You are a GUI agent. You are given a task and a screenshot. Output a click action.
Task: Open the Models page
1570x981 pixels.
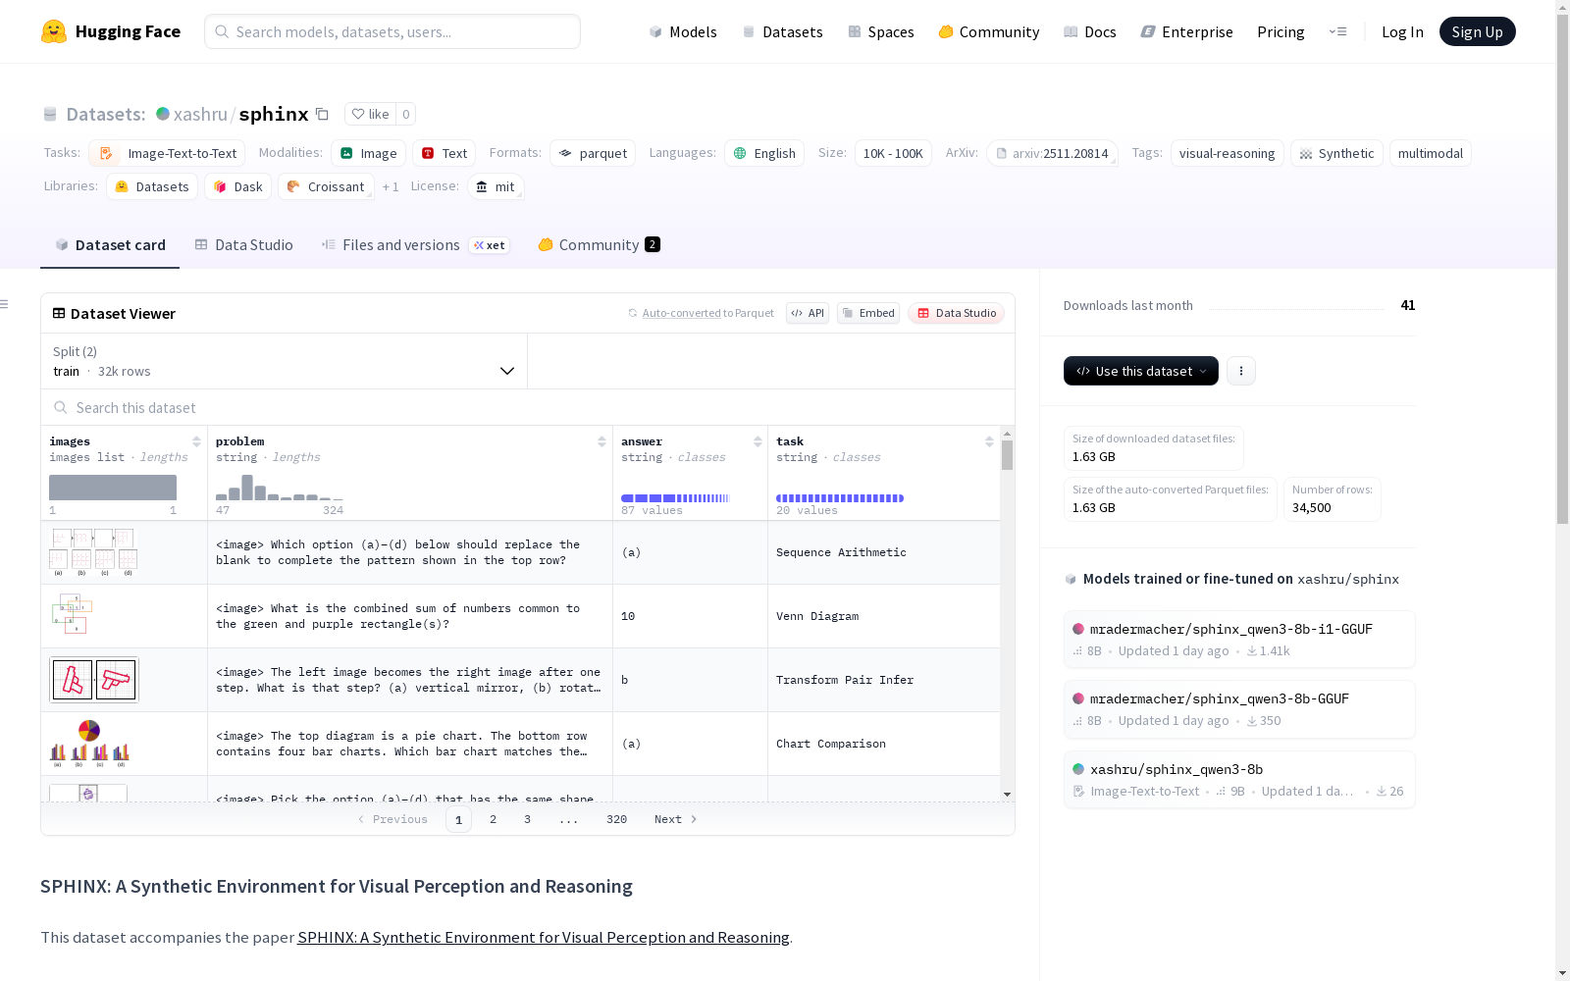(x=683, y=31)
